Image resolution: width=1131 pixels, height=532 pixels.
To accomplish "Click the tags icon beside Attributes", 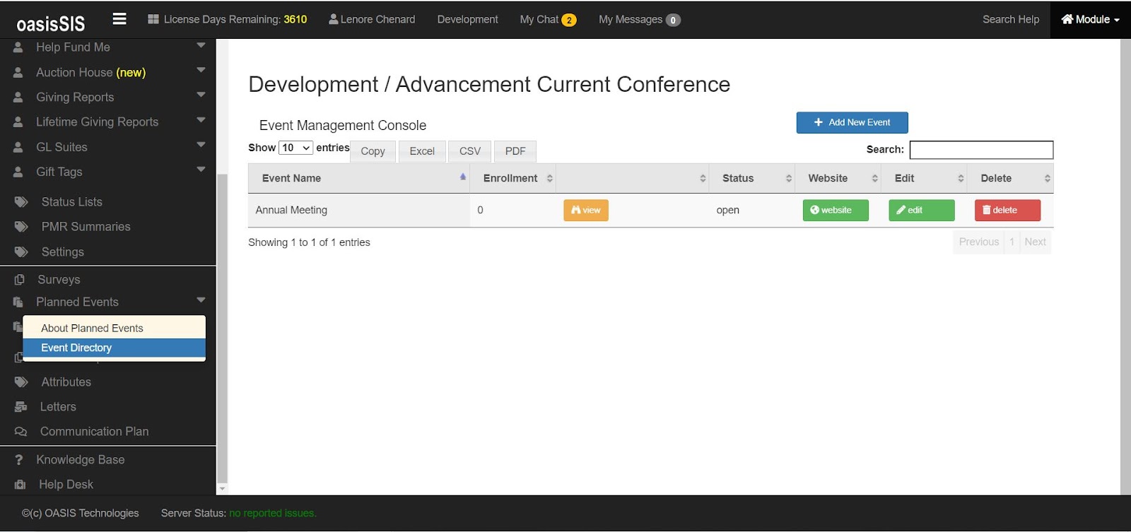I will coord(21,382).
